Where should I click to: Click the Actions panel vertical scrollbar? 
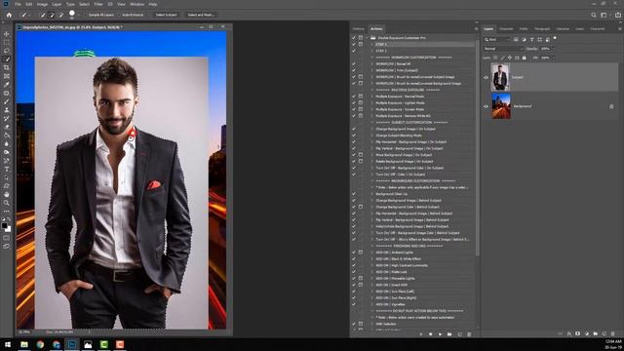point(477,147)
